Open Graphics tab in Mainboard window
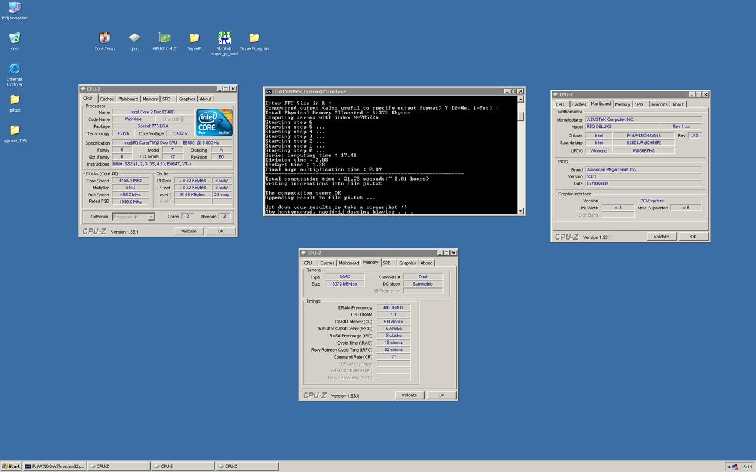This screenshot has width=756, height=472. (660, 104)
